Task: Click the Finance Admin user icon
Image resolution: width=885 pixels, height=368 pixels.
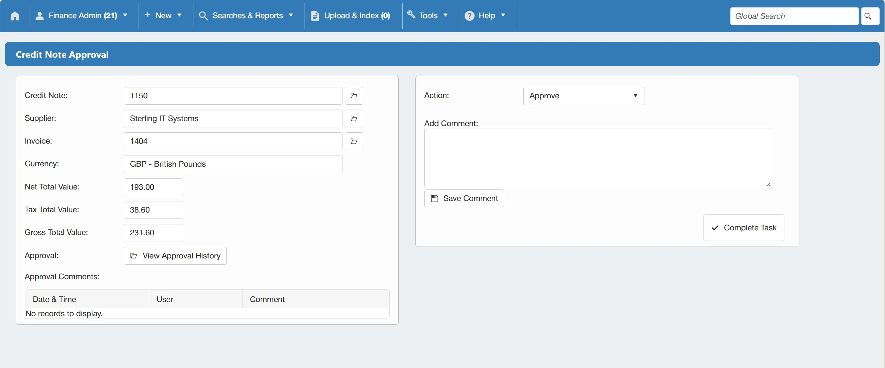Action: [40, 16]
